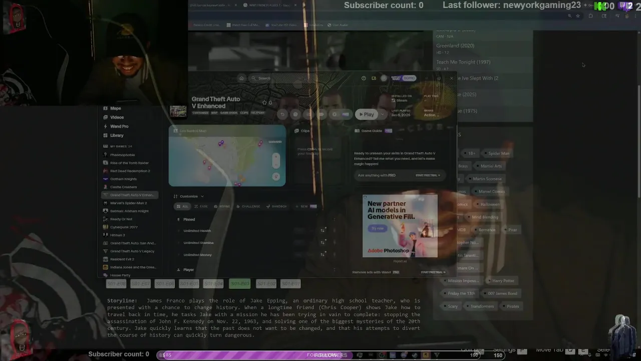Open Greenland (2020) in browser movie list
Screen dimensions: 641x361
pyautogui.click(x=455, y=46)
